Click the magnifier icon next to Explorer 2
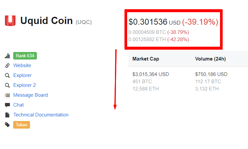Screen dimensions: 248x149 7,85
